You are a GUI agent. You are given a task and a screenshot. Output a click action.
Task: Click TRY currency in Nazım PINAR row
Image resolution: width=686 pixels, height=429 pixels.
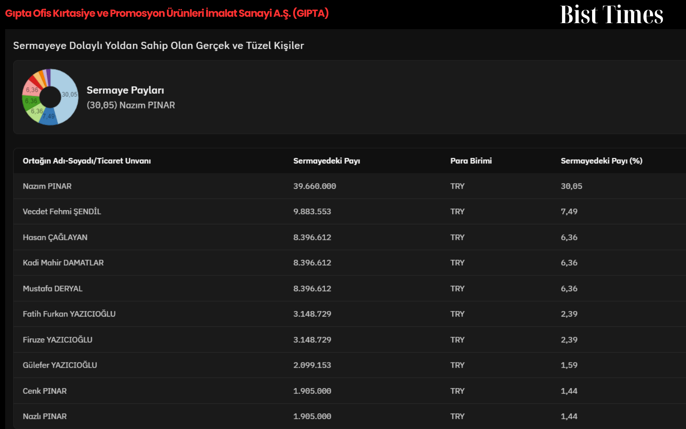point(457,186)
